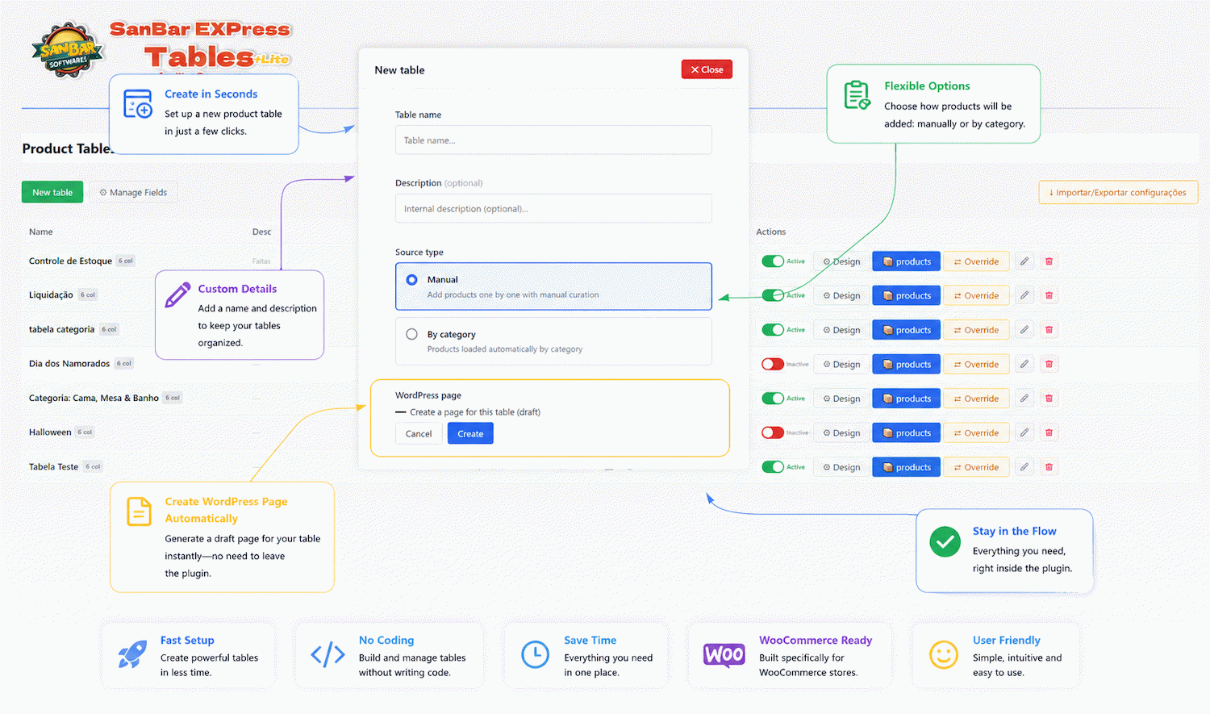Image resolution: width=1210 pixels, height=714 pixels.
Task: Delete the Liquidação table via trash icon
Action: 1049,295
